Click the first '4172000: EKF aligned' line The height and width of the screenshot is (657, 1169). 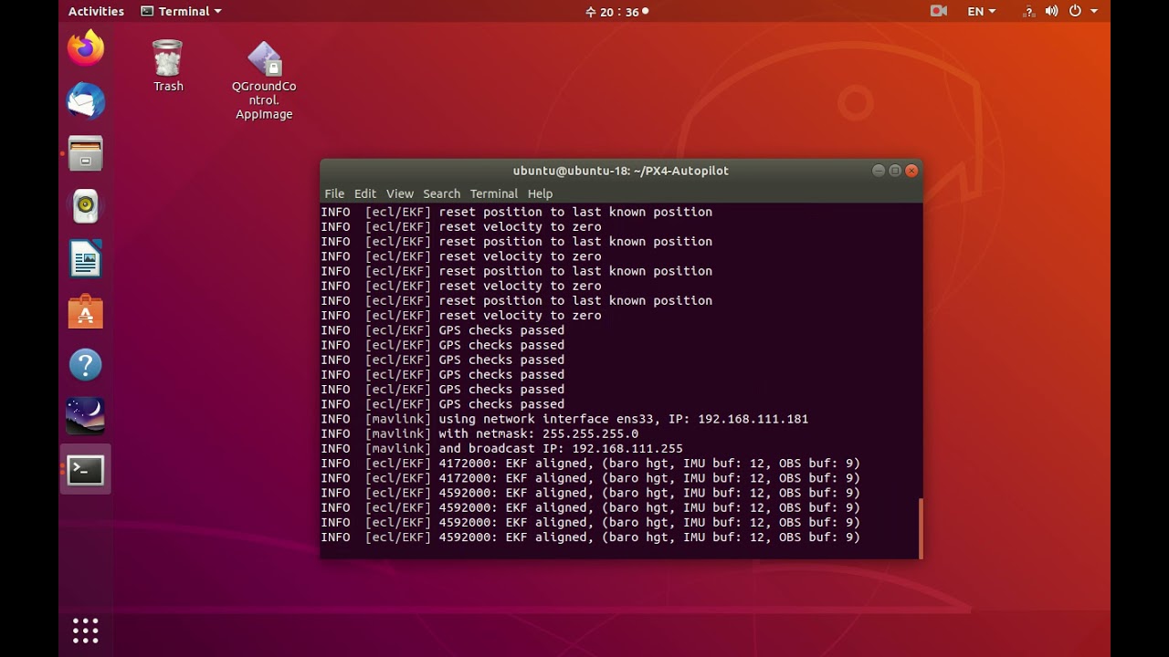pyautogui.click(x=590, y=464)
